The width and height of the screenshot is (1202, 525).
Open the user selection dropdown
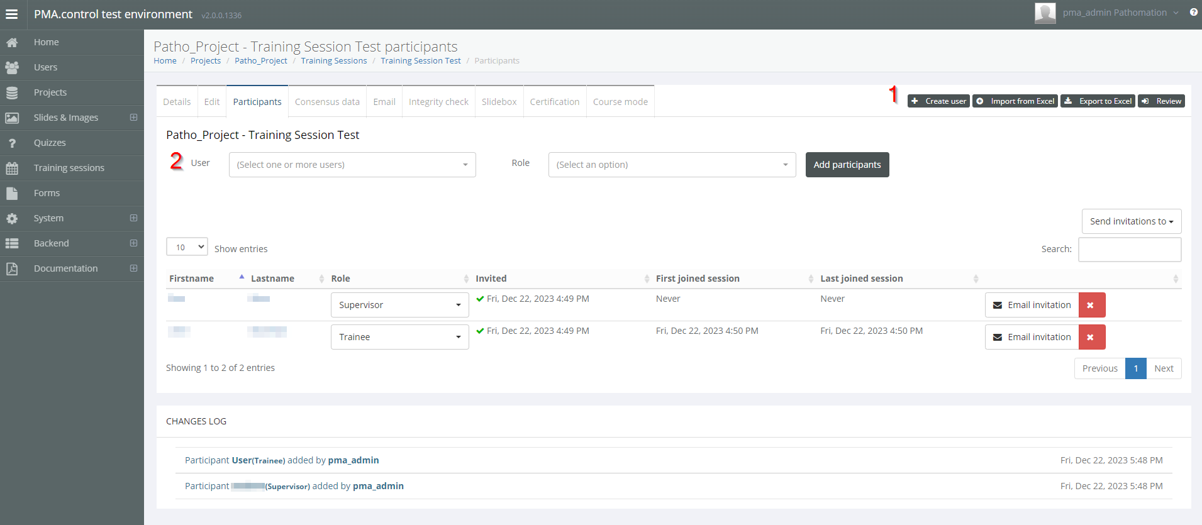tap(352, 165)
